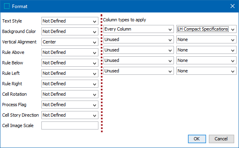Confirm with the OK button
Image resolution: width=239 pixels, height=148 pixels.
197,139
